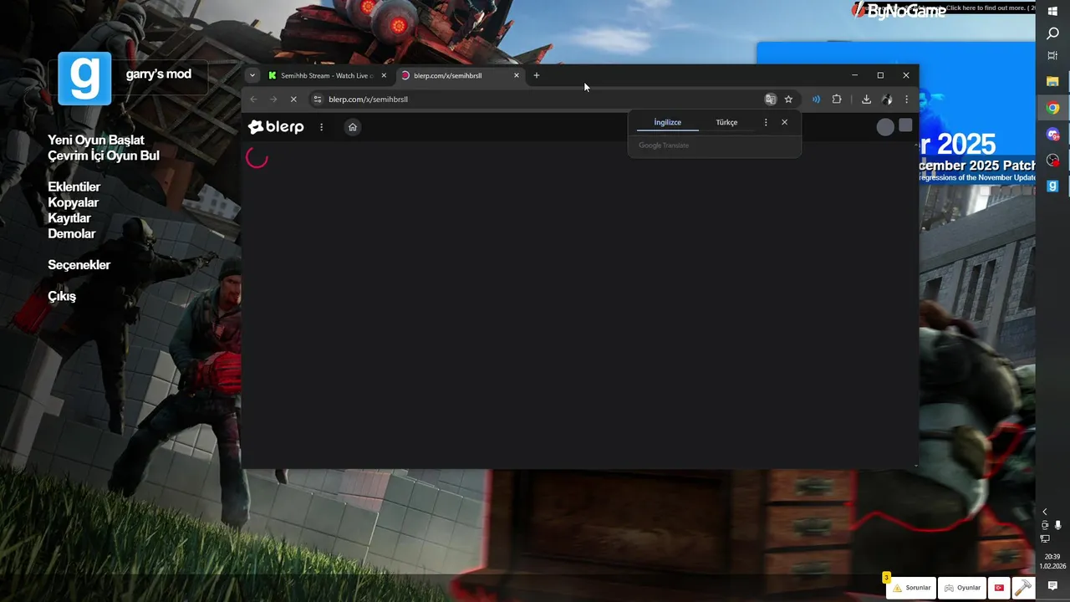
Task: Click the audio playing indicator in Chrome toolbar
Action: click(x=816, y=99)
